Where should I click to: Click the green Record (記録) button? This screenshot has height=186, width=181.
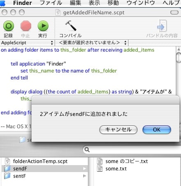point(9,26)
